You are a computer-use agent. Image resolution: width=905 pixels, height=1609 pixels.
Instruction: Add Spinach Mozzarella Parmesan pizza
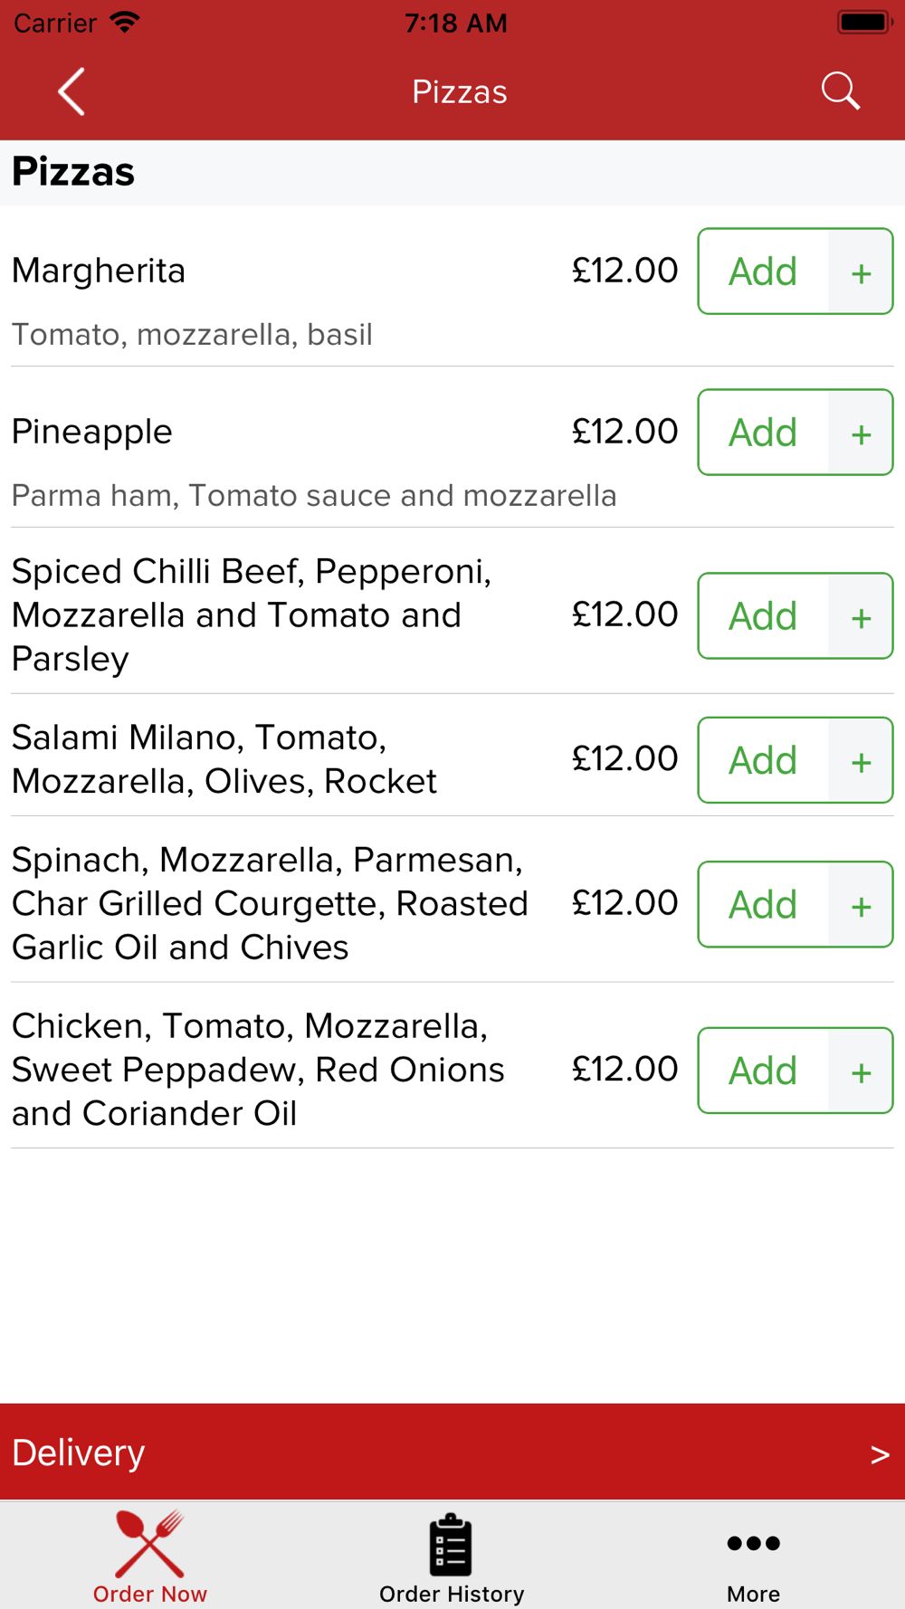point(763,905)
